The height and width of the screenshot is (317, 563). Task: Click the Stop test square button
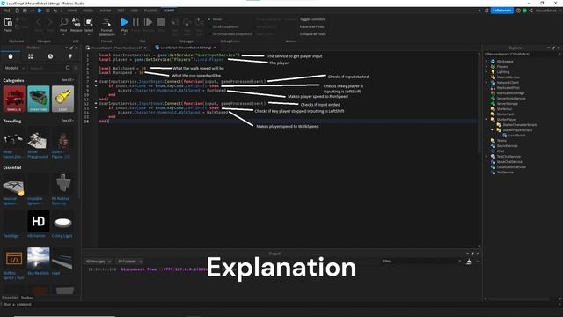click(161, 22)
